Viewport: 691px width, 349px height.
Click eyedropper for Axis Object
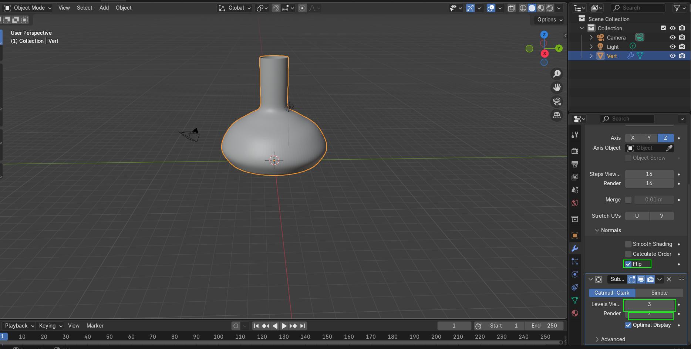tap(669, 148)
